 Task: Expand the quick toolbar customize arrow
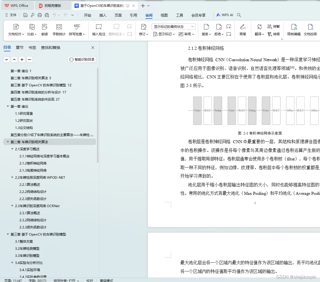pos(73,15)
